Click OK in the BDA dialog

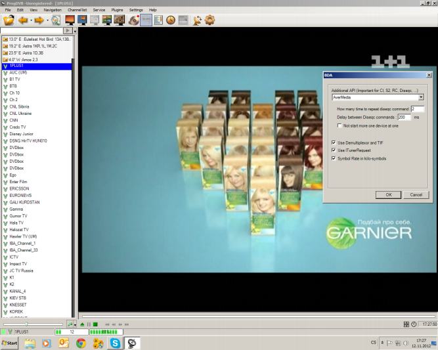tap(388, 195)
